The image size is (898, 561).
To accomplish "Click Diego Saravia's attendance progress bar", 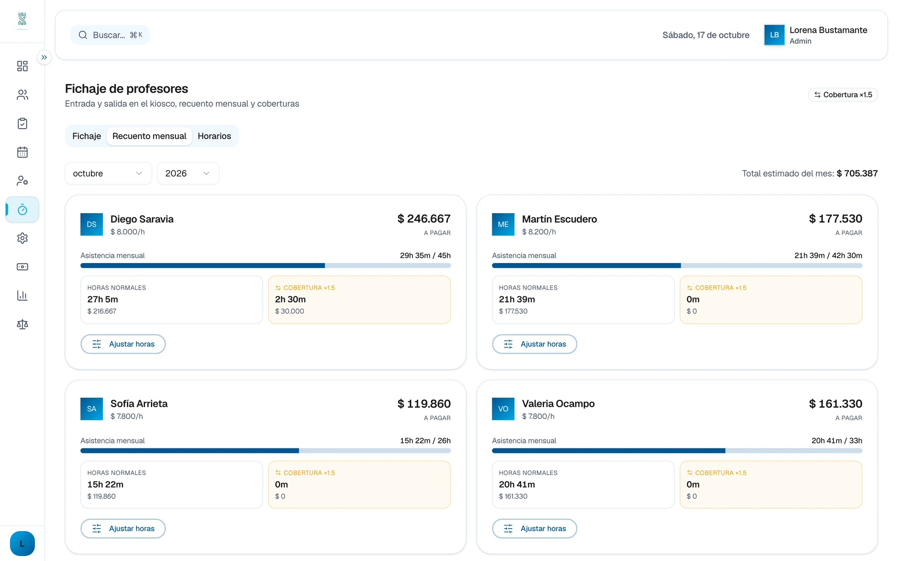I will tap(265, 266).
